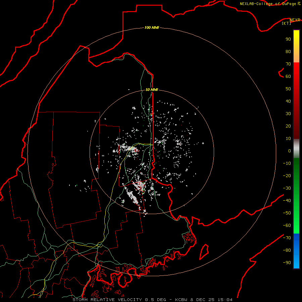Click the -80 value on the velocity scale
302x302 pixels.
point(287,250)
